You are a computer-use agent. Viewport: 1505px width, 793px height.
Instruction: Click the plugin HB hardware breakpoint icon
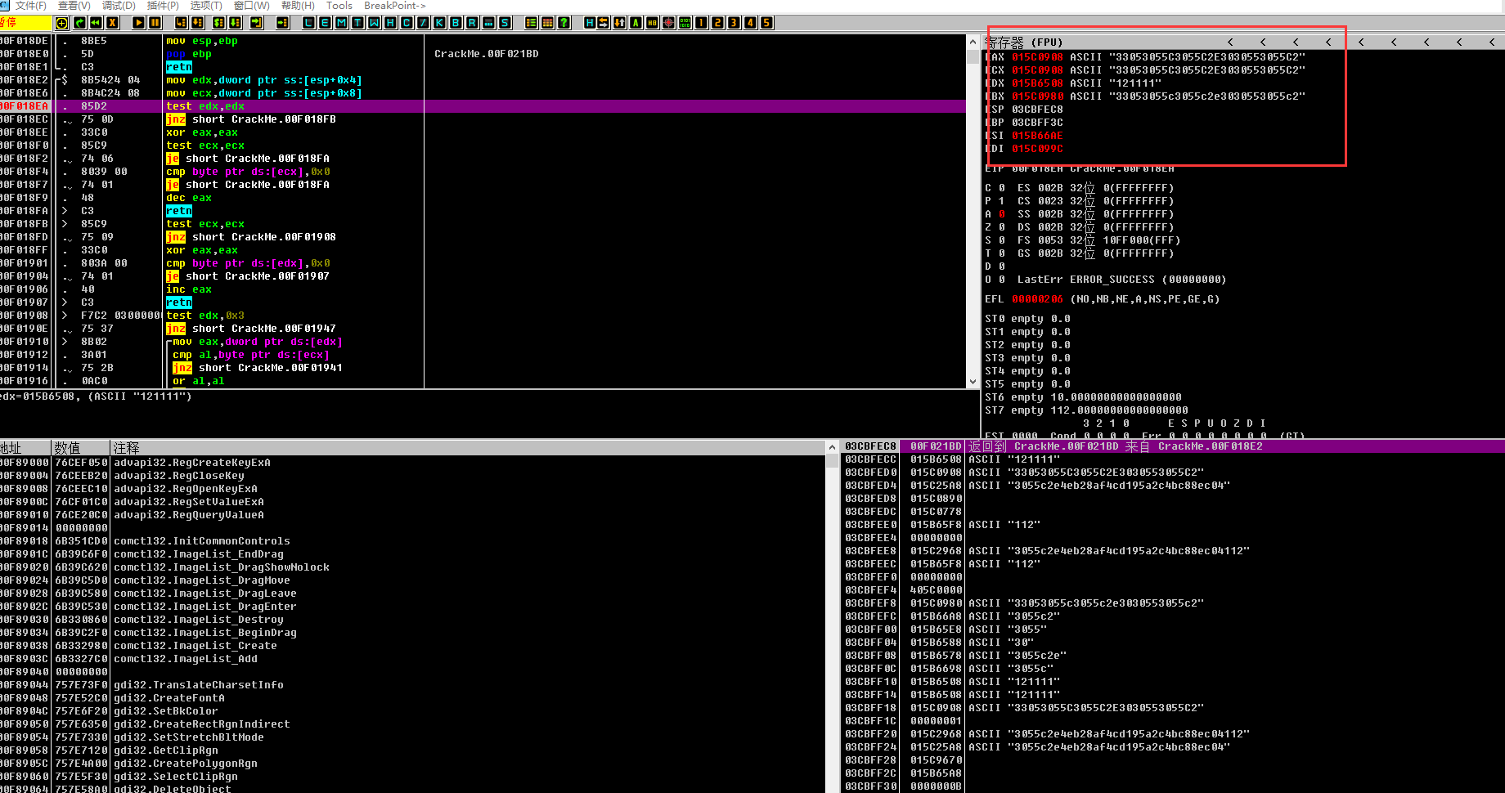[652, 23]
